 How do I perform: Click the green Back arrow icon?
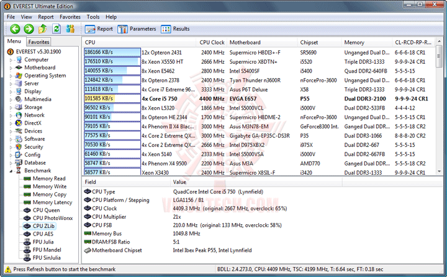(15, 29)
